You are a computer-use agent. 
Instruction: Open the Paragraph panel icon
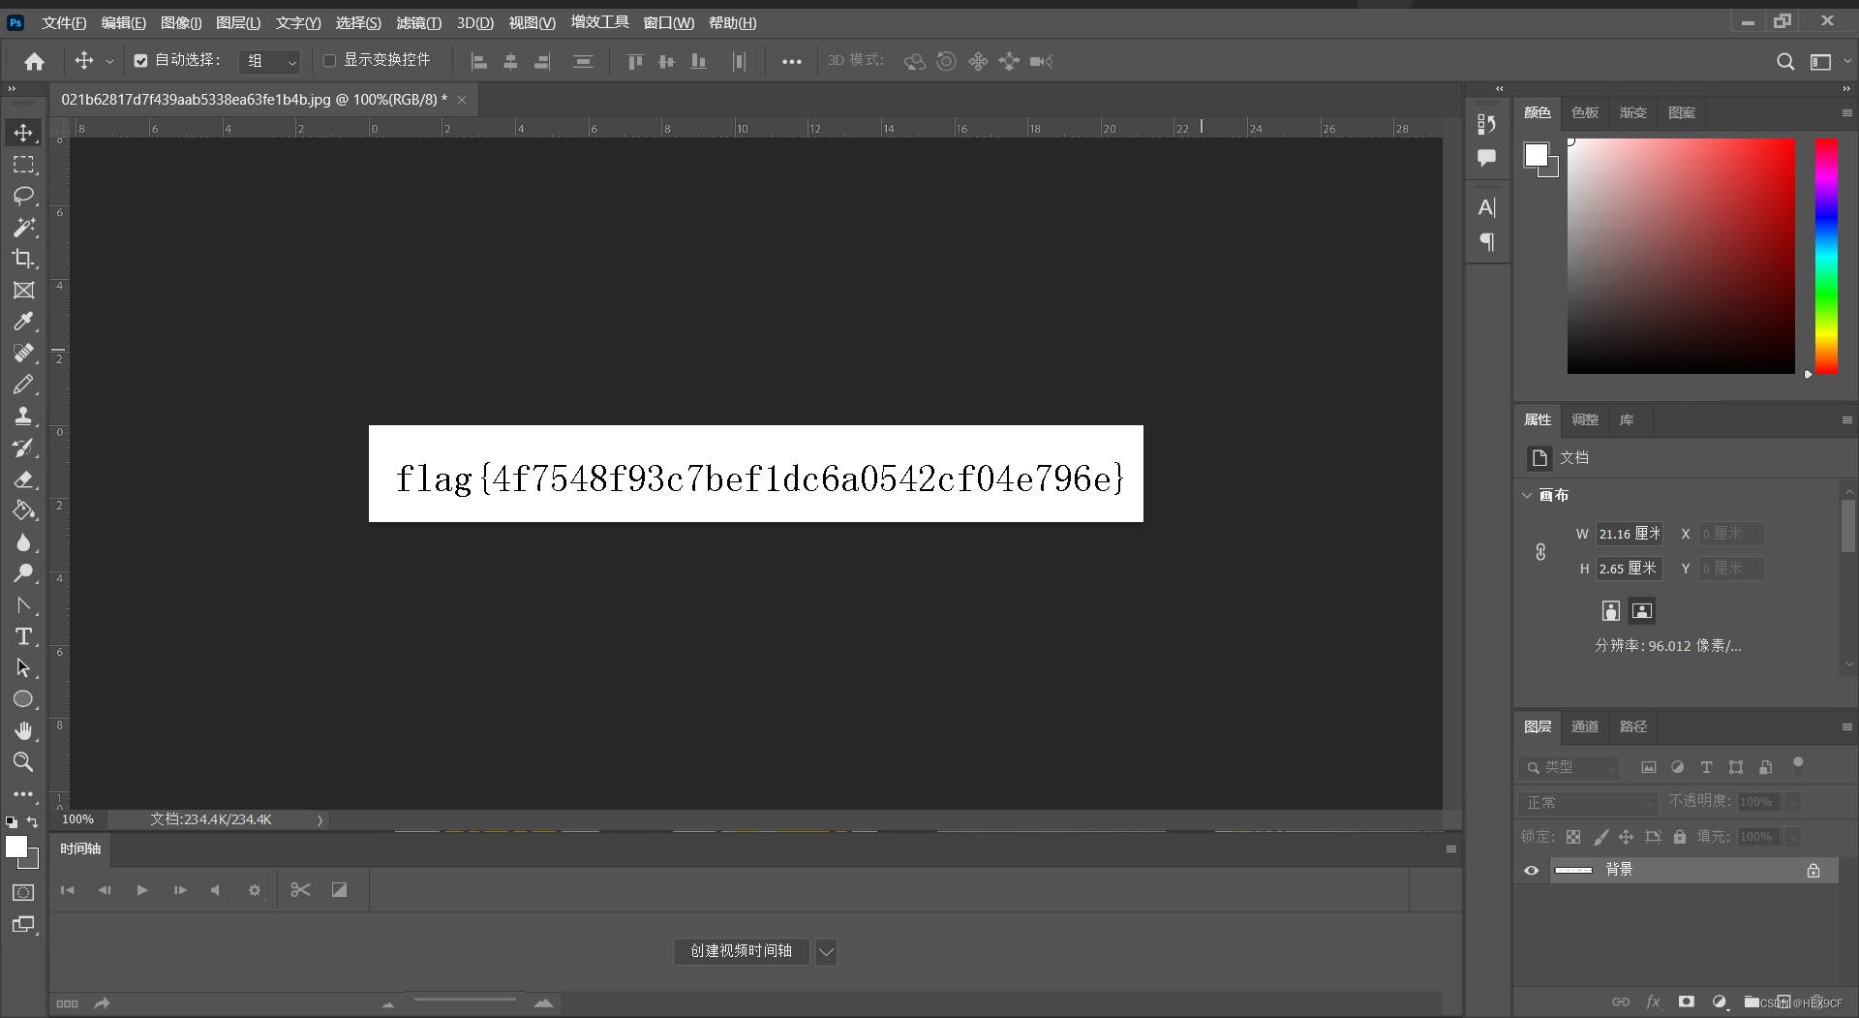click(x=1487, y=241)
